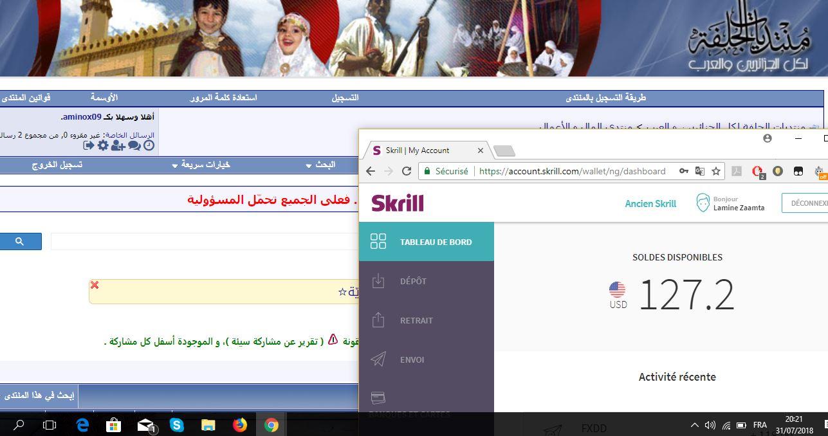The height and width of the screenshot is (436, 828).
Task: Open Firefox from the taskbar
Action: coord(240,424)
